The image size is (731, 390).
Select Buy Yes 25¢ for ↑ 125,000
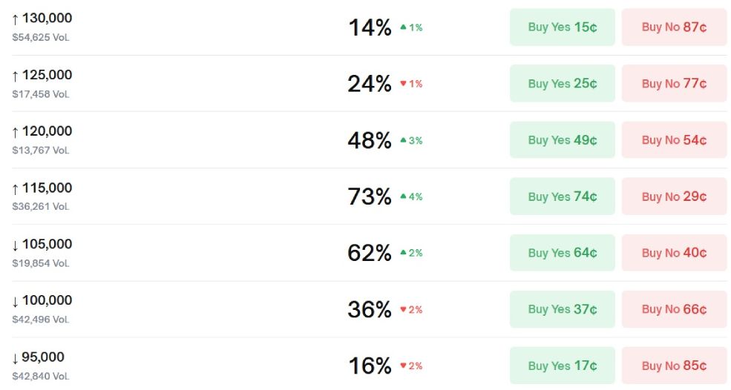tap(562, 84)
